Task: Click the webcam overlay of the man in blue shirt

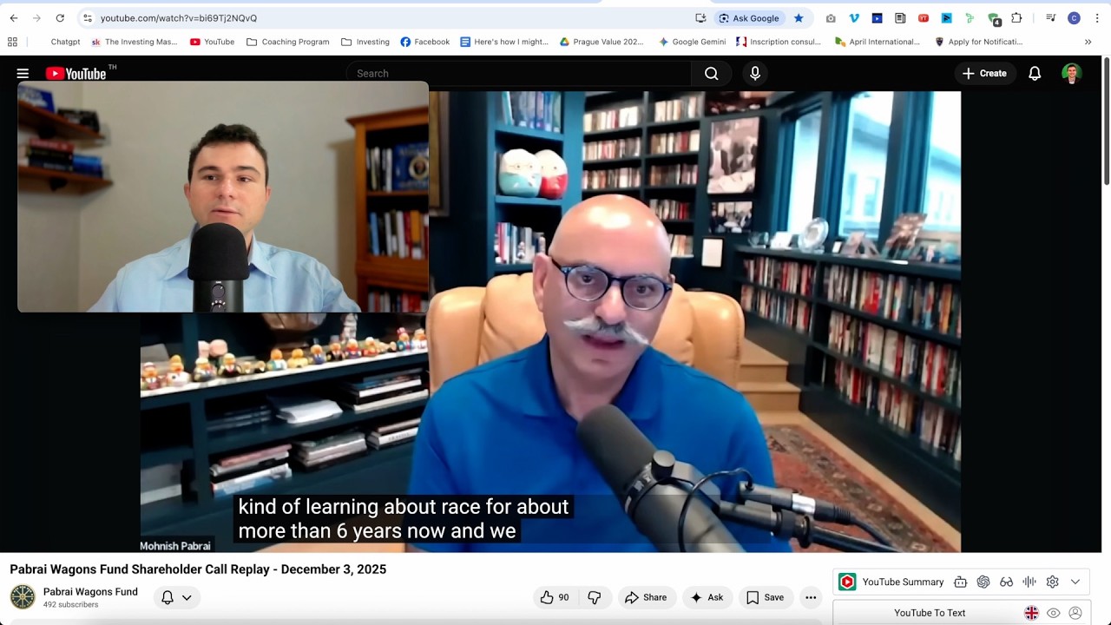Action: pyautogui.click(x=223, y=197)
